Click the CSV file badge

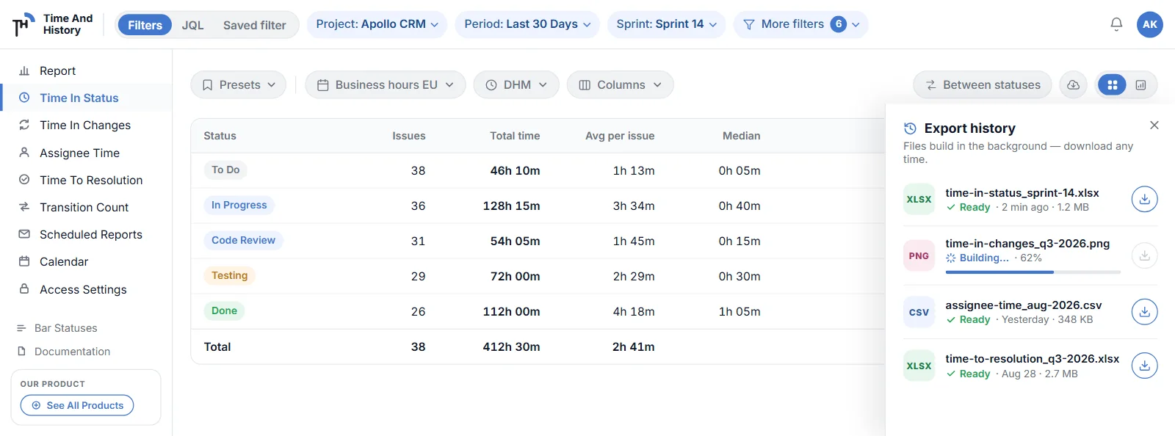[919, 312]
